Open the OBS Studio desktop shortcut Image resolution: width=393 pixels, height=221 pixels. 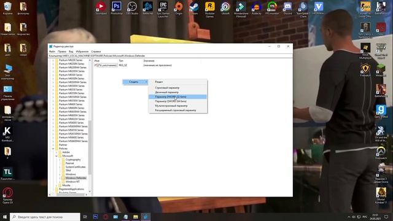pyautogui.click(x=132, y=8)
